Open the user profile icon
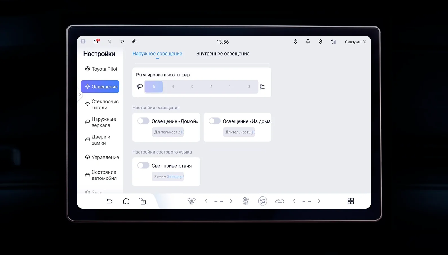448x255 pixels. pos(83,41)
